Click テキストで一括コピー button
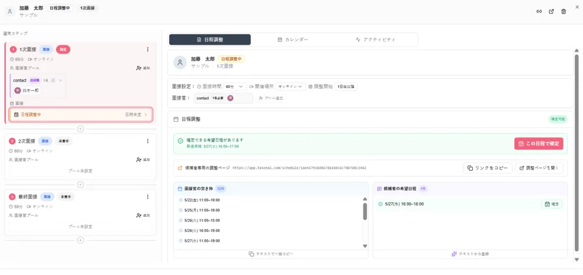583x275 pixels. (271, 254)
